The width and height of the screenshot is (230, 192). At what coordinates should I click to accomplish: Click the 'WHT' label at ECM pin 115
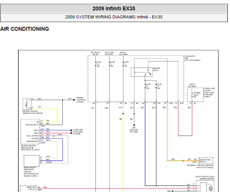(x=48, y=140)
